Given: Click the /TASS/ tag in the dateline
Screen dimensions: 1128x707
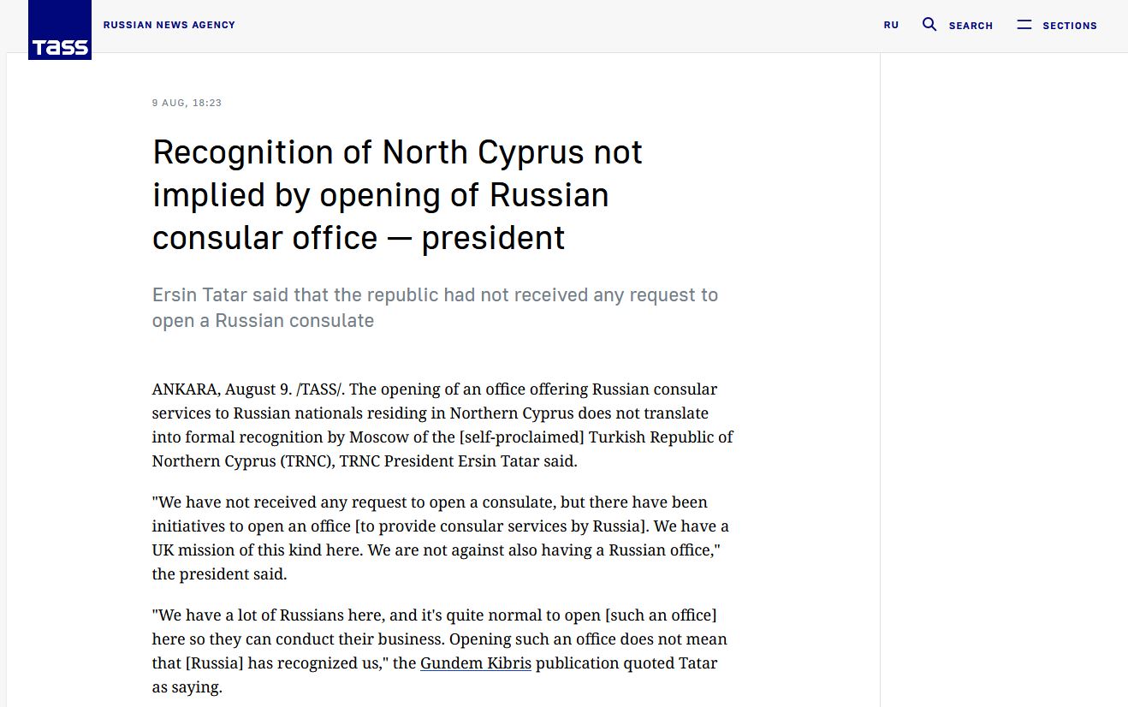Looking at the screenshot, I should pyautogui.click(x=319, y=389).
